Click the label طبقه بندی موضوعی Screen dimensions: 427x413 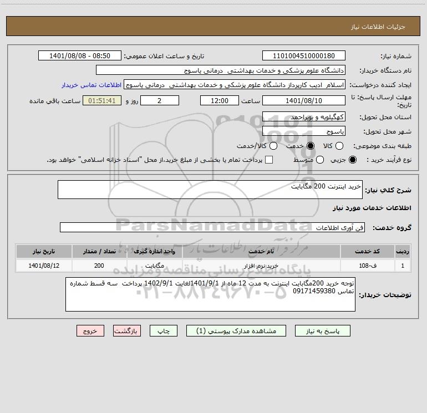pos(382,146)
